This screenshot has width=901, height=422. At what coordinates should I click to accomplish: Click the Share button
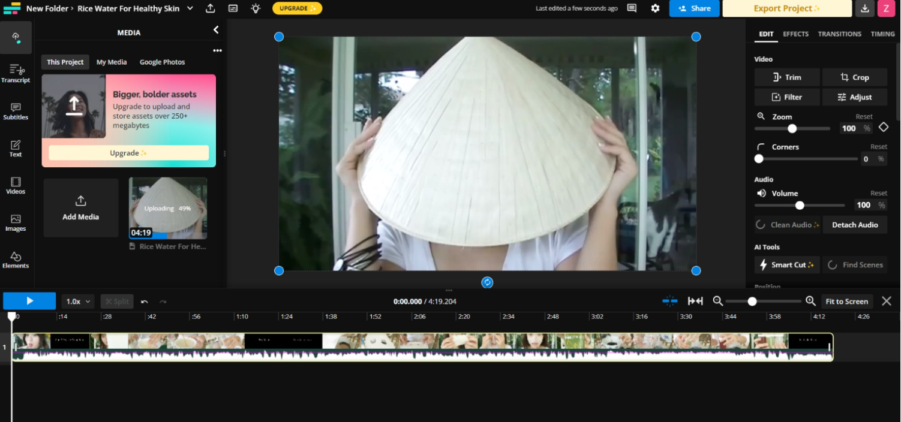coord(694,8)
